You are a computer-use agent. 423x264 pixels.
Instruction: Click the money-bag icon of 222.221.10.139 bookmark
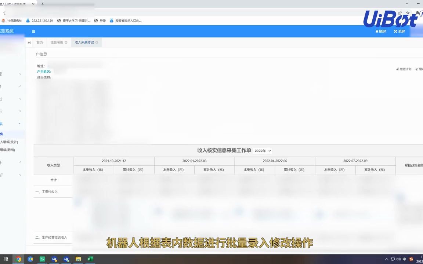coord(28,21)
